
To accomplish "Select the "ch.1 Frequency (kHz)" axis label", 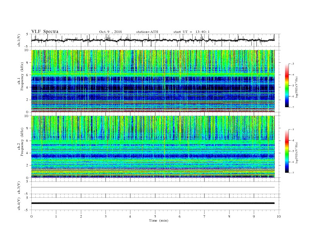I will tap(21, 76).
